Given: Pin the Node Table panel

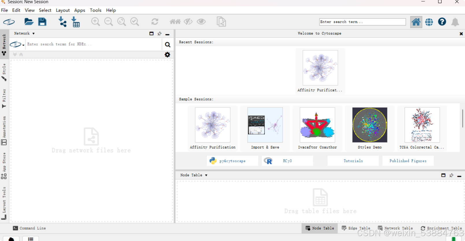Looking at the screenshot, I should (x=451, y=175).
